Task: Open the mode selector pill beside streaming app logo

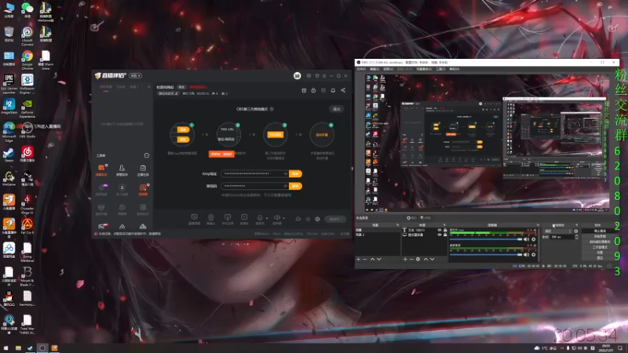Action: (x=135, y=75)
